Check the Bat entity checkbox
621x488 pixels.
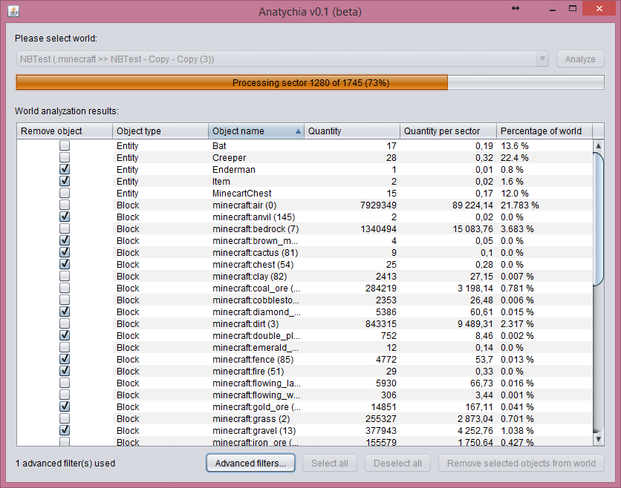pyautogui.click(x=65, y=145)
